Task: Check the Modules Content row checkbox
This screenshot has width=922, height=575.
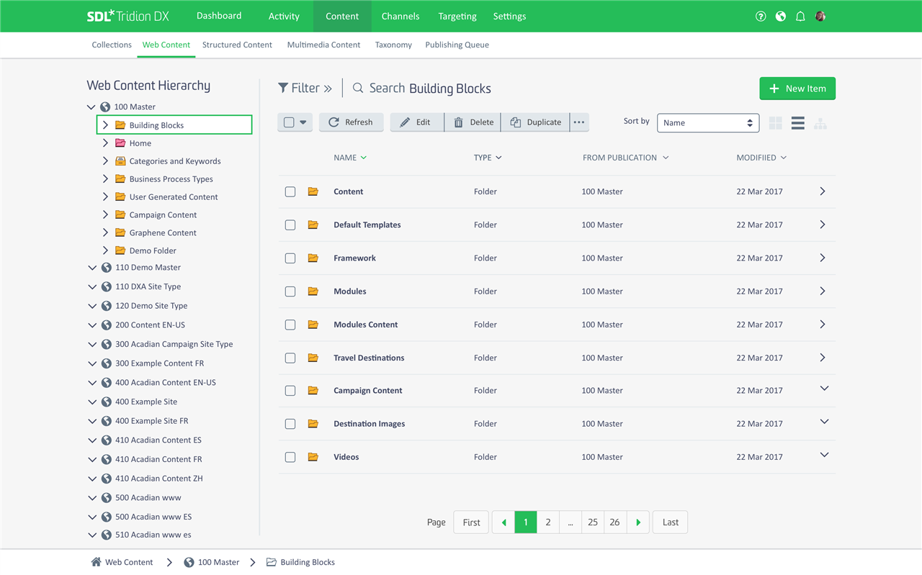Action: click(x=290, y=325)
